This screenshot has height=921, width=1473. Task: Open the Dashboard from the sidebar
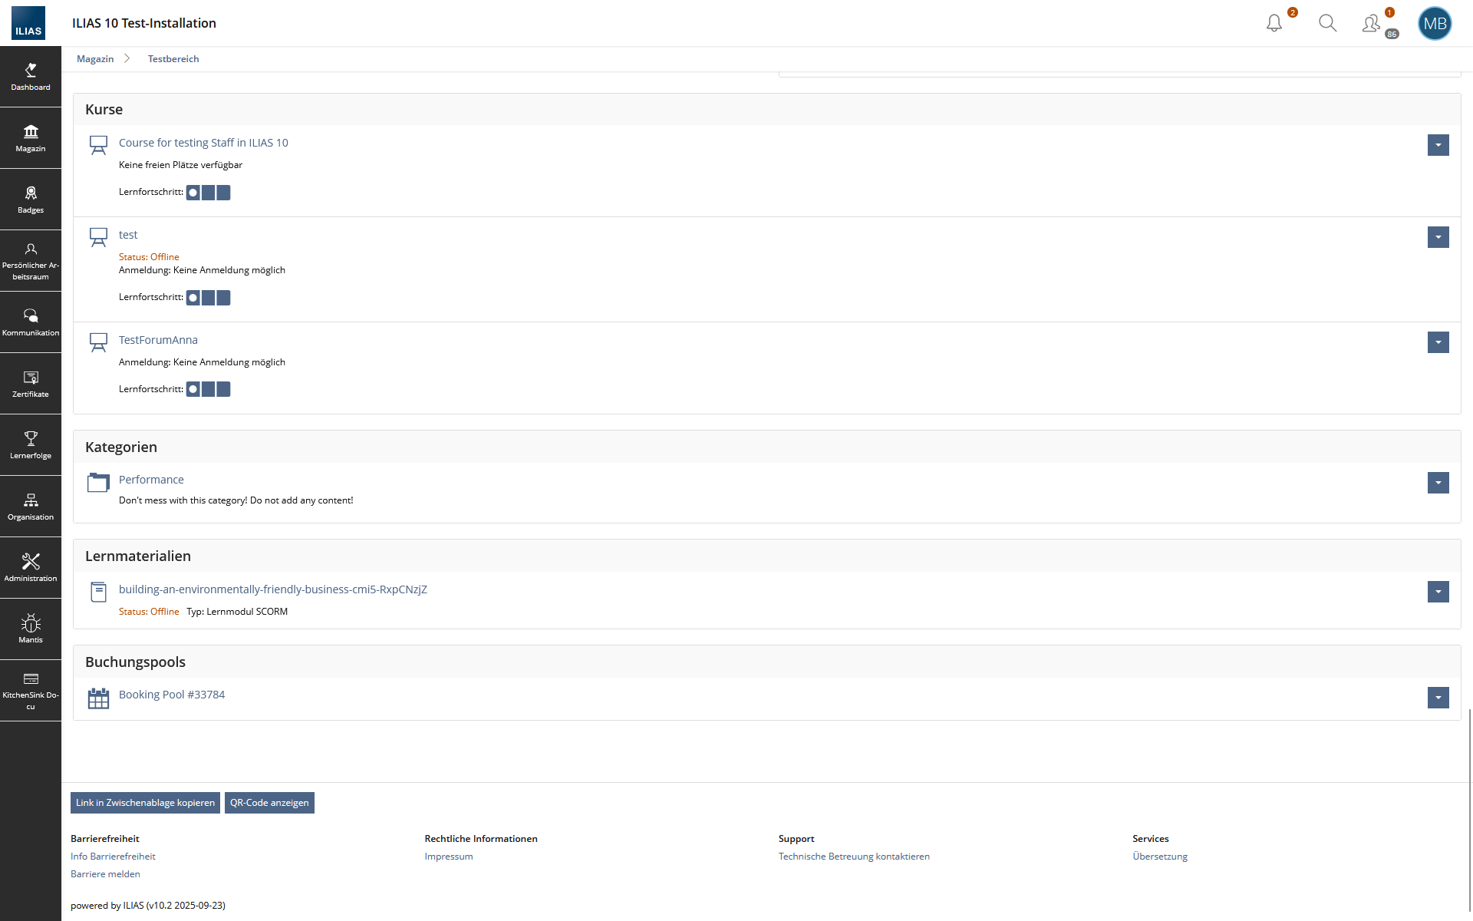click(x=31, y=76)
